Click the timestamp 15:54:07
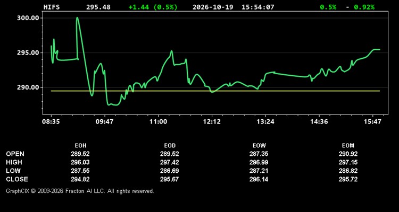Viewport: 399px width, 212px height. [258, 7]
